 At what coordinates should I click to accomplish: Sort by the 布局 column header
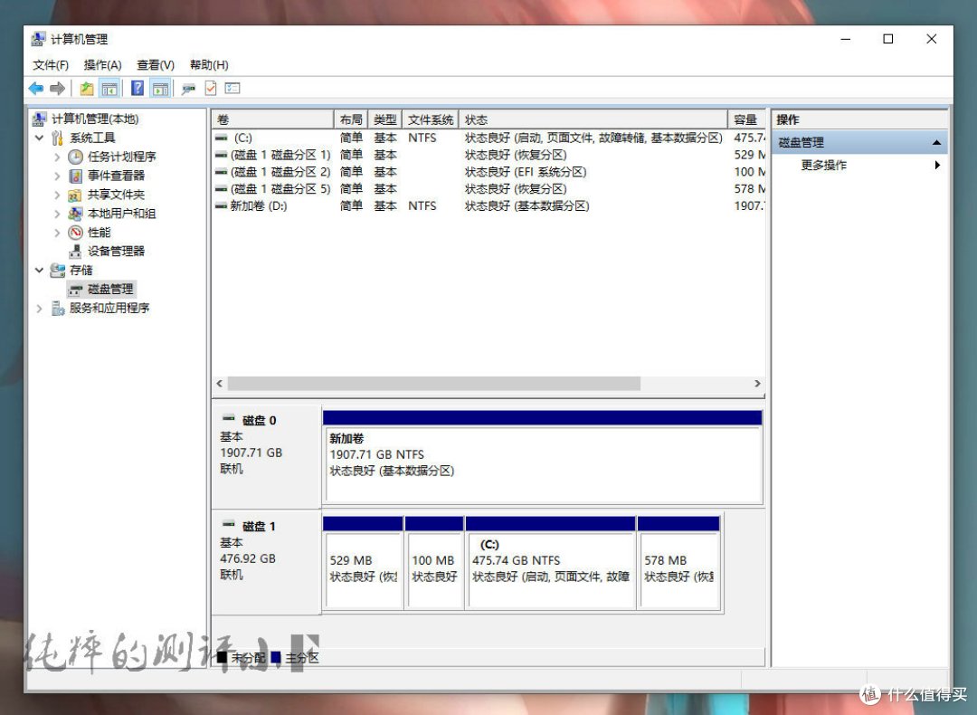351,119
